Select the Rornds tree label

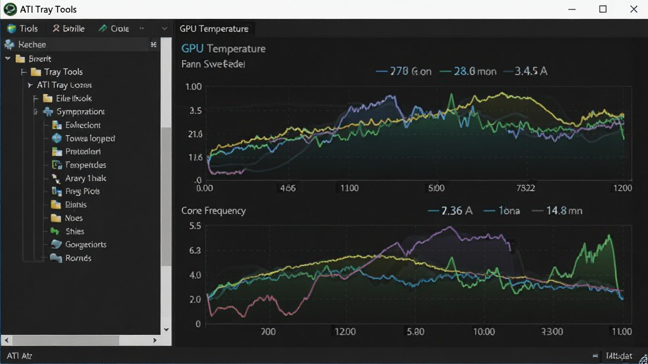tap(78, 258)
